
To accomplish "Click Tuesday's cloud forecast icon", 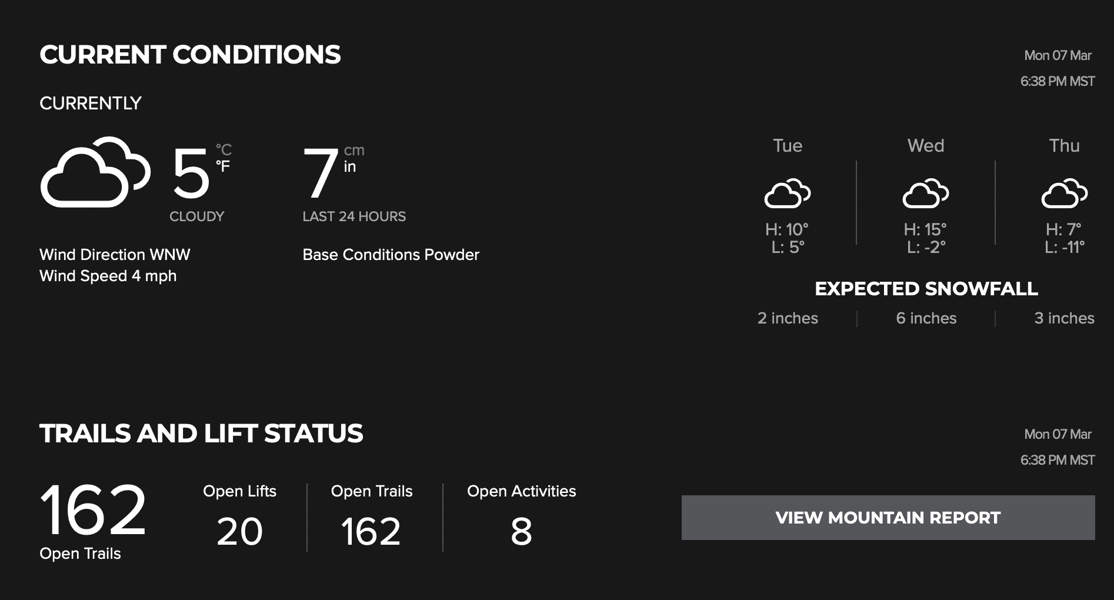I will [x=788, y=193].
